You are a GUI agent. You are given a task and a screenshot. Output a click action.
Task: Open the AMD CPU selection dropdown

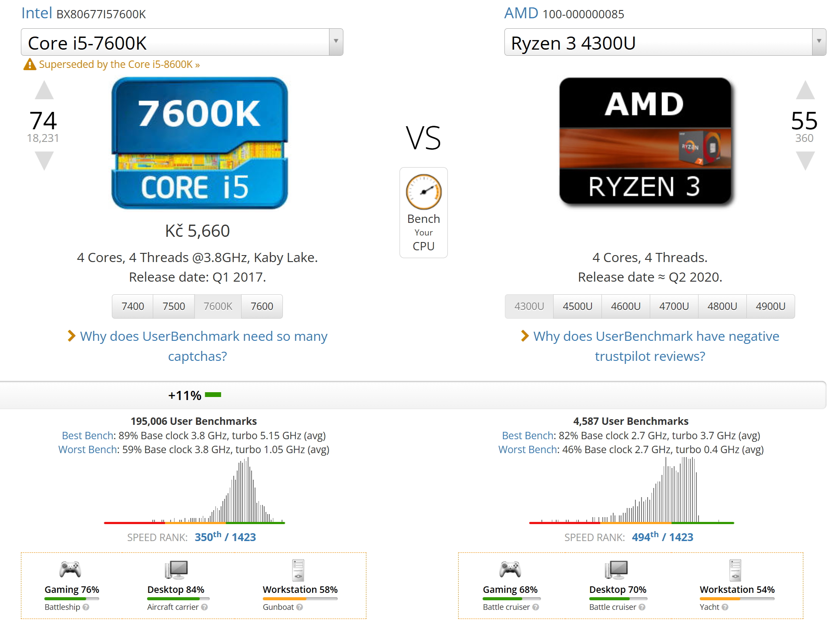click(x=818, y=42)
